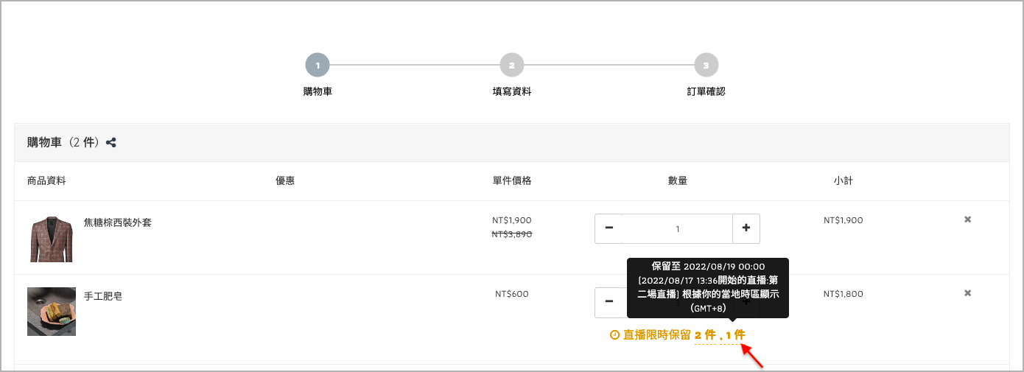Click the 商品資料 column header
The width and height of the screenshot is (1024, 372).
pos(46,180)
